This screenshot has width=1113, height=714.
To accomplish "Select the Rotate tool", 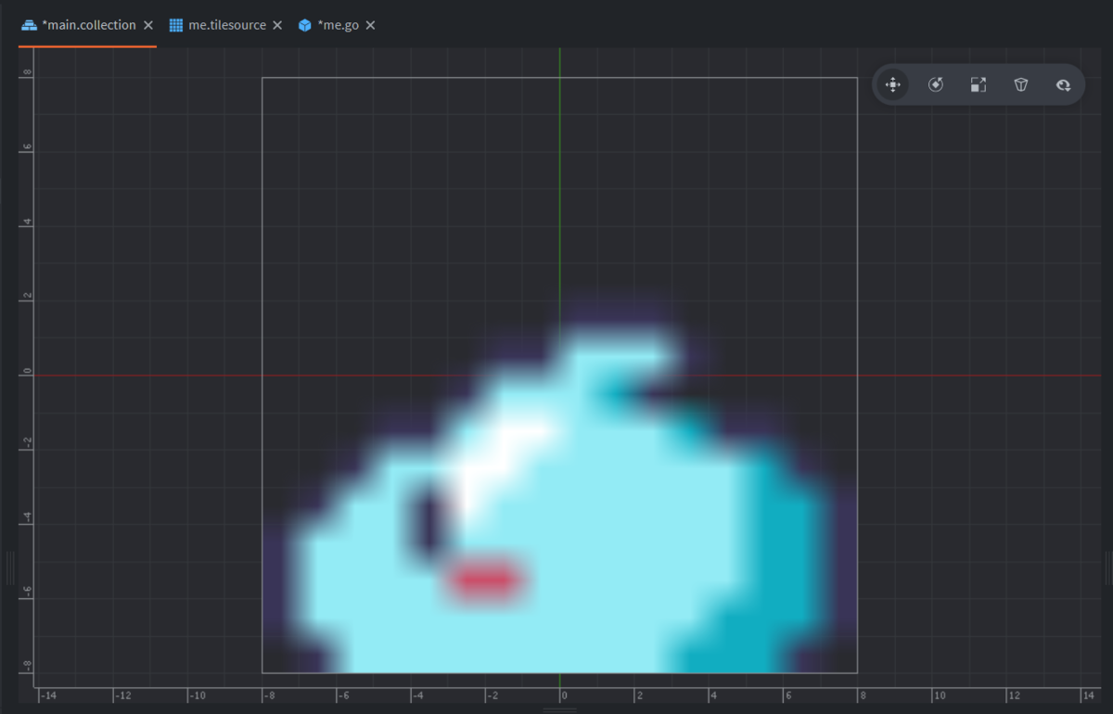I will [x=936, y=85].
